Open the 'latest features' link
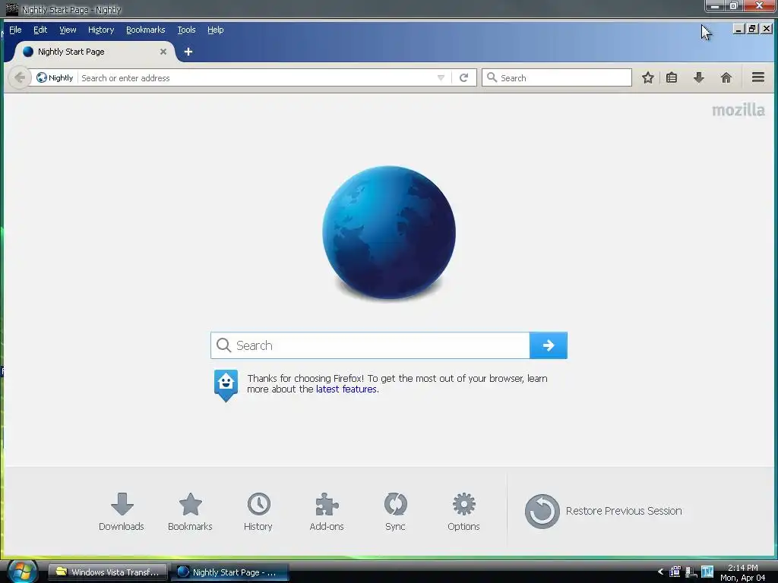Viewport: 778px width, 583px height. point(346,389)
